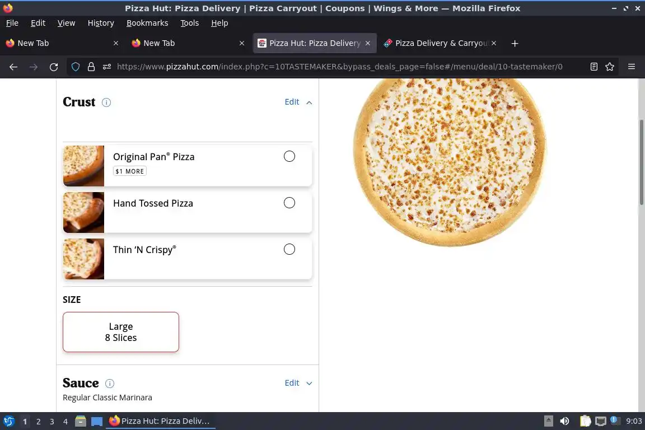
Task: Open the file manager icon in the taskbar
Action: point(81,421)
